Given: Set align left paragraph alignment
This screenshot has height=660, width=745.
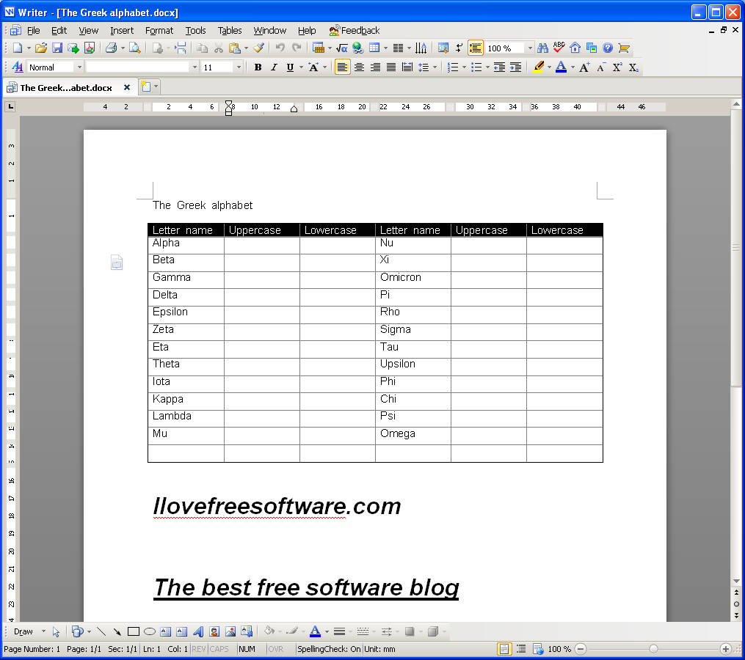Looking at the screenshot, I should pyautogui.click(x=342, y=67).
